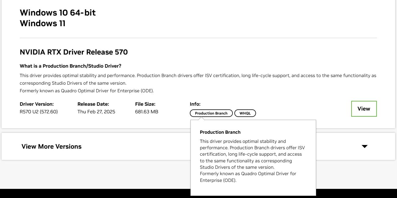The width and height of the screenshot is (397, 198).
Task: Select the R570 U2 (572.60) version text
Action: click(39, 112)
